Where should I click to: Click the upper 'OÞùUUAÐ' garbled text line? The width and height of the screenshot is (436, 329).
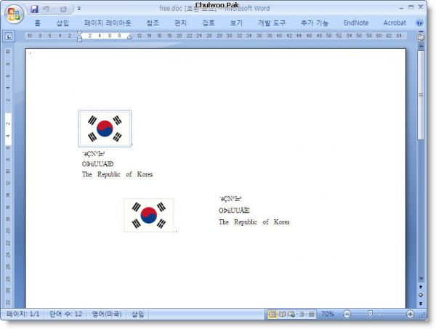(97, 164)
